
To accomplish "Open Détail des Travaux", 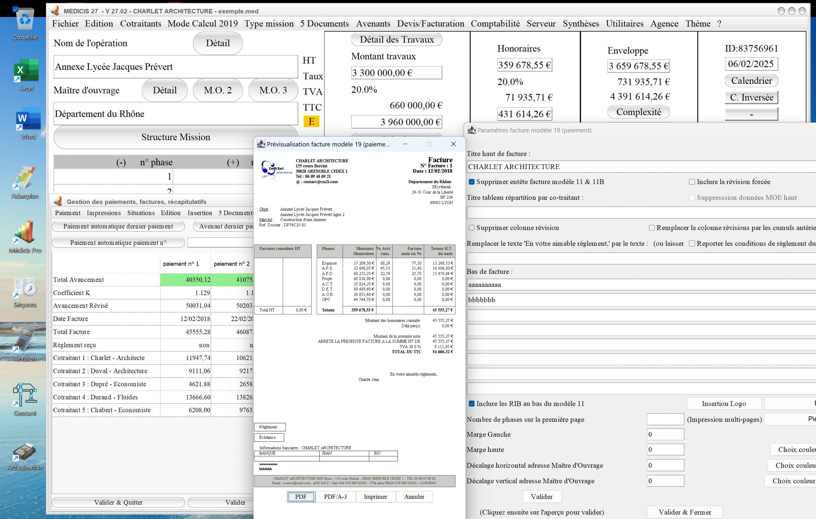I will point(397,39).
